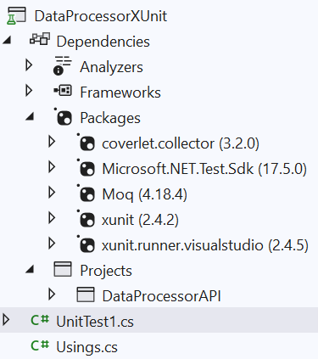Select the DataProcessorAPI project reference
The image size is (318, 359).
(161, 296)
